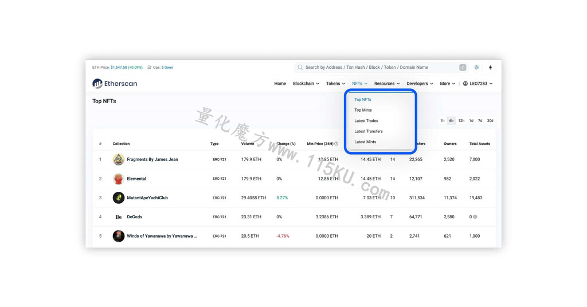
Task: Click the 11,374 owners value
Action: (451, 198)
